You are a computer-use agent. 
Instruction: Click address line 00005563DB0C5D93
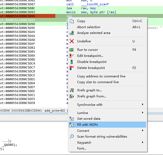tap(17, 12)
